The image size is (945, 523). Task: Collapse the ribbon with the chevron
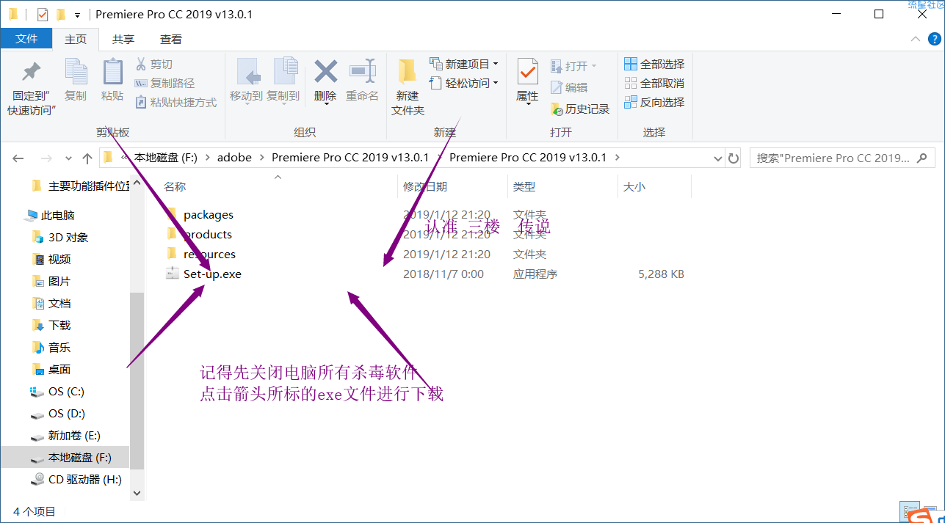pos(915,39)
